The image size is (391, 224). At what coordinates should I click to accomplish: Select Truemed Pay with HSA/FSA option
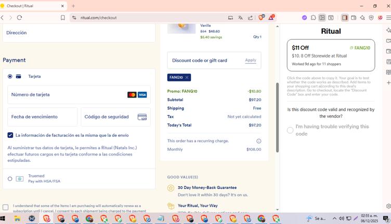click(10, 179)
